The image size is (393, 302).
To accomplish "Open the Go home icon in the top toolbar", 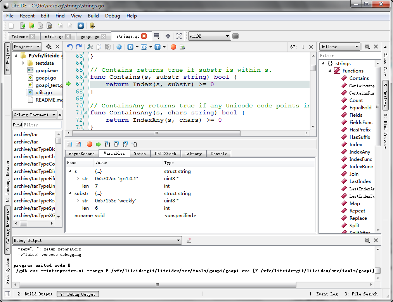I will point(81,26).
